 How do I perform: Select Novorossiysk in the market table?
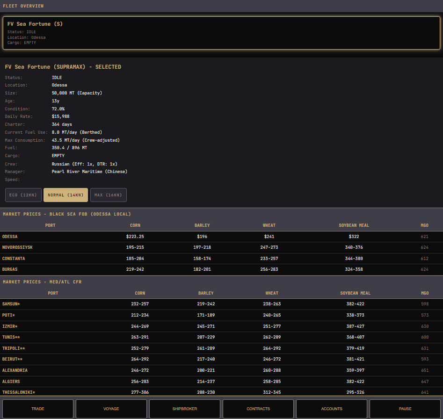pos(222,247)
